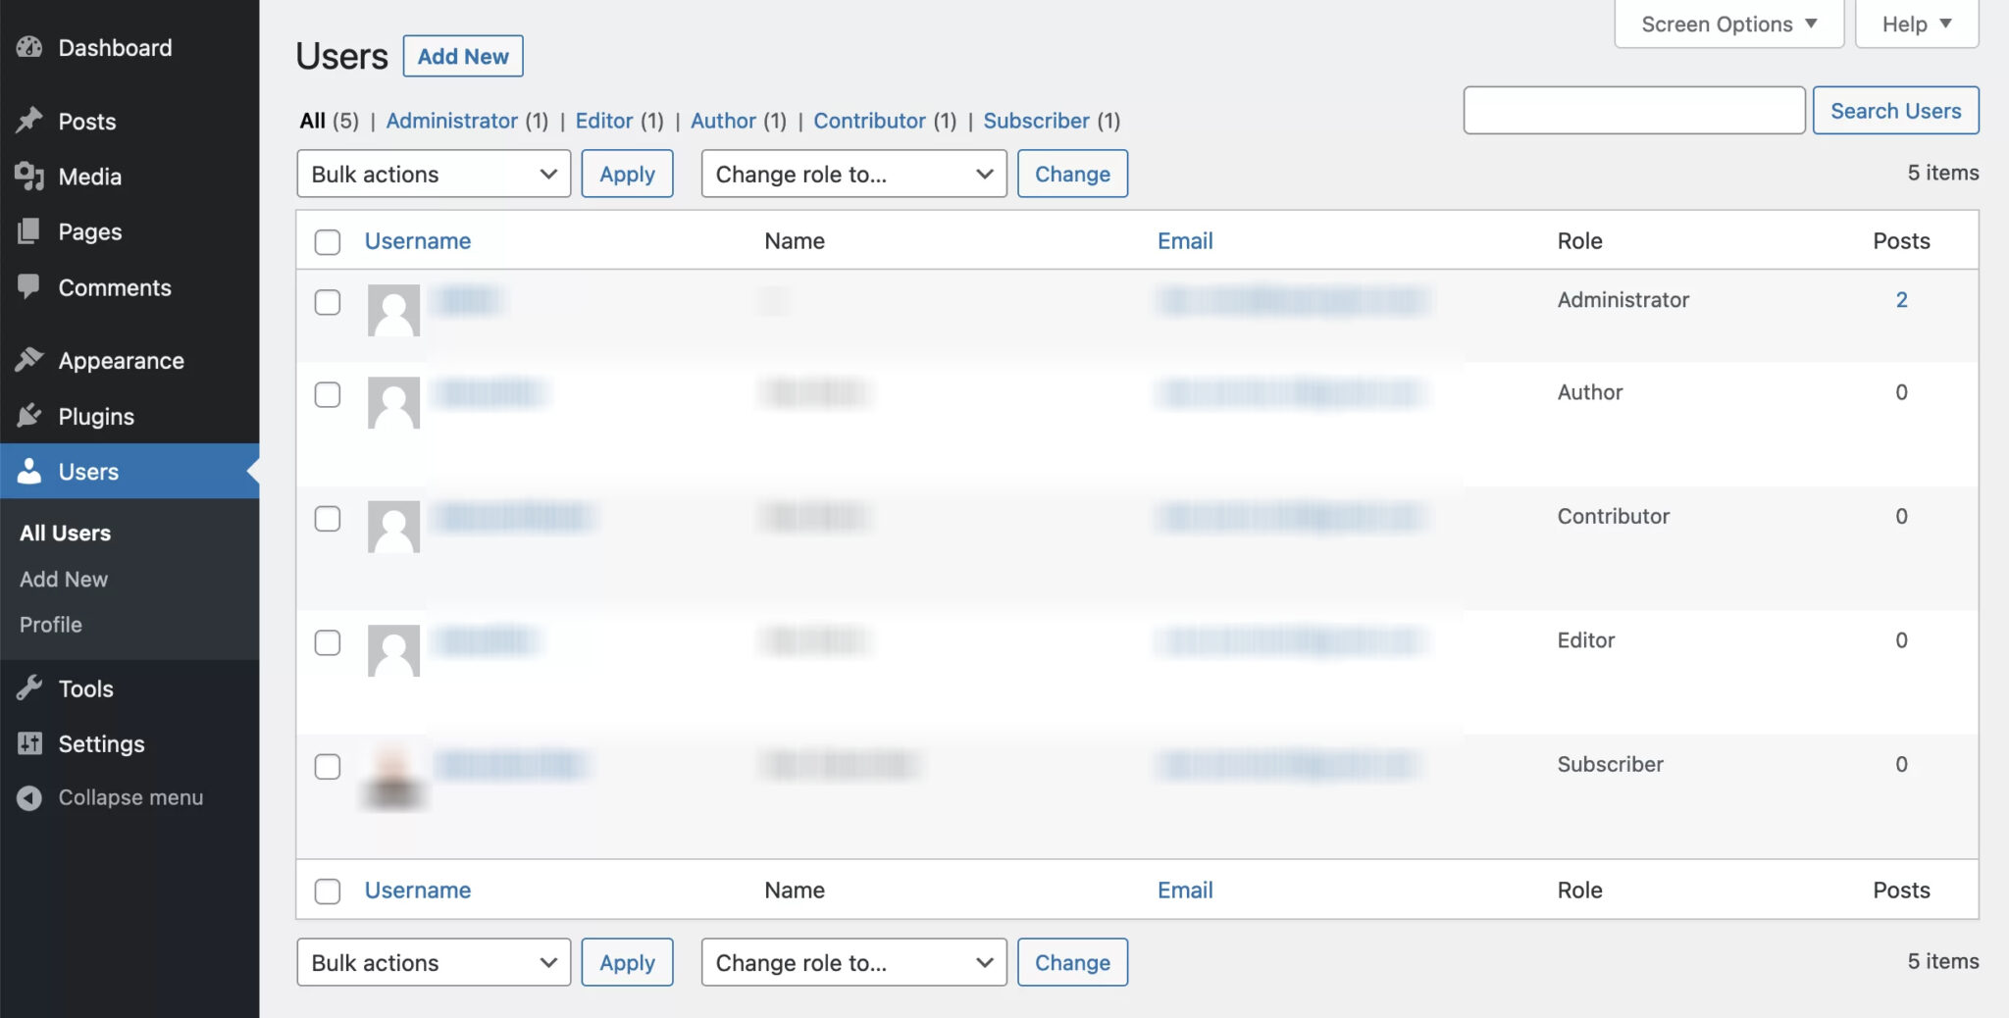
Task: Click the Collapse menu arrow icon
Action: (29, 797)
